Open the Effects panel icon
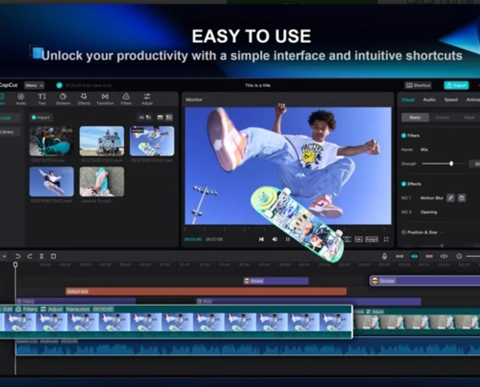This screenshot has width=480, height=387. coord(84,99)
